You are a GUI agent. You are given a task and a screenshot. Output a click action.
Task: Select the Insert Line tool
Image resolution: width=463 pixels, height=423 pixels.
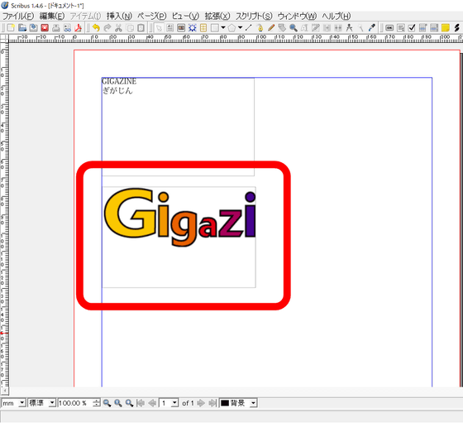coord(249,28)
